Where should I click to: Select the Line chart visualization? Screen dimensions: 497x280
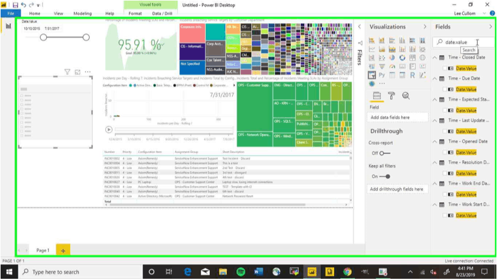(372, 49)
